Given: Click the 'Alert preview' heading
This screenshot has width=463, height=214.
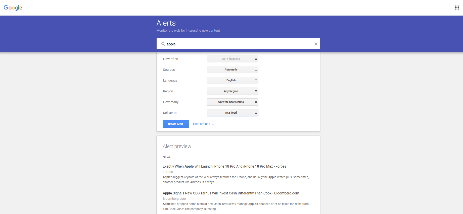Looking at the screenshot, I should 177,146.
